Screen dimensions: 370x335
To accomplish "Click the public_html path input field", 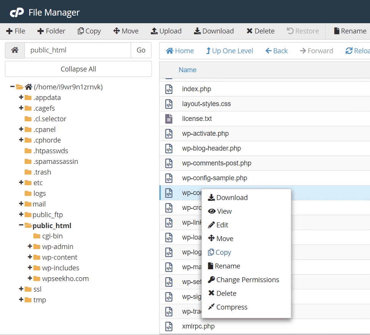I will [x=77, y=50].
